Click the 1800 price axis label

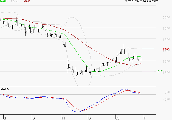(x=166, y=40)
